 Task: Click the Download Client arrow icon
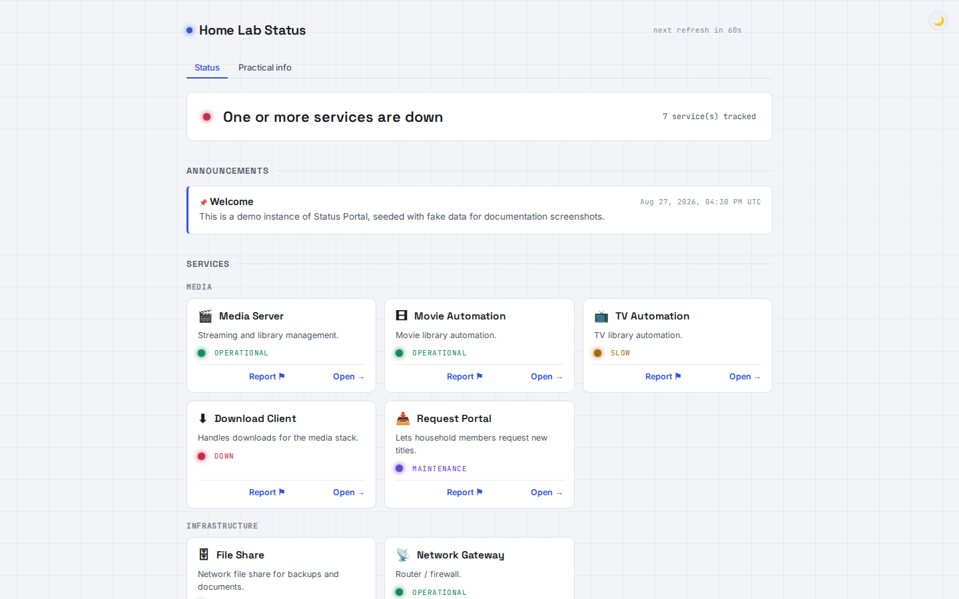[x=202, y=419]
